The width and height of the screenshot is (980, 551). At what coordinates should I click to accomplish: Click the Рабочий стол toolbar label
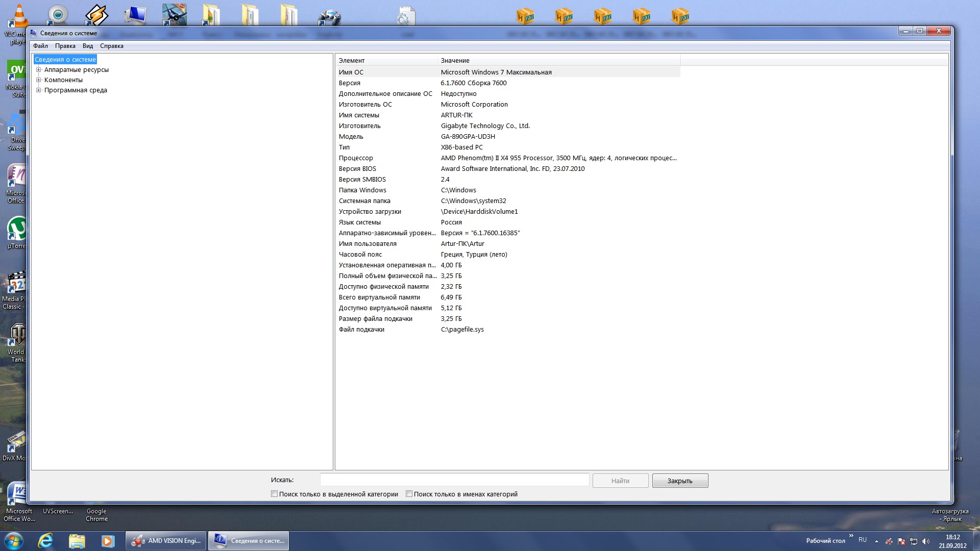(825, 541)
